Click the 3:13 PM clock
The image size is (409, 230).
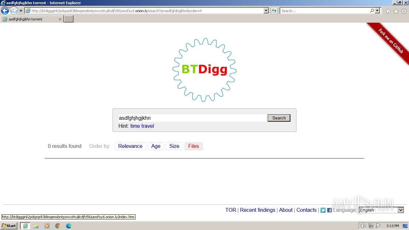pyautogui.click(x=393, y=226)
